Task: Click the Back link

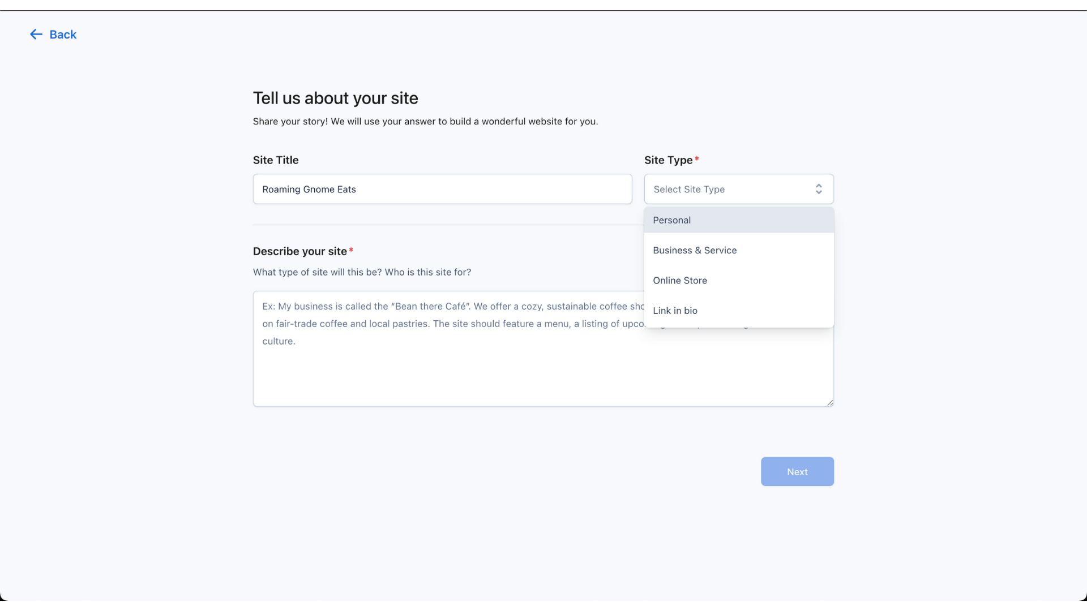Action: coord(62,34)
